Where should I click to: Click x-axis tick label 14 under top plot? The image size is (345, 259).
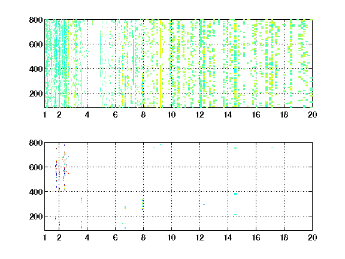(x=228, y=115)
